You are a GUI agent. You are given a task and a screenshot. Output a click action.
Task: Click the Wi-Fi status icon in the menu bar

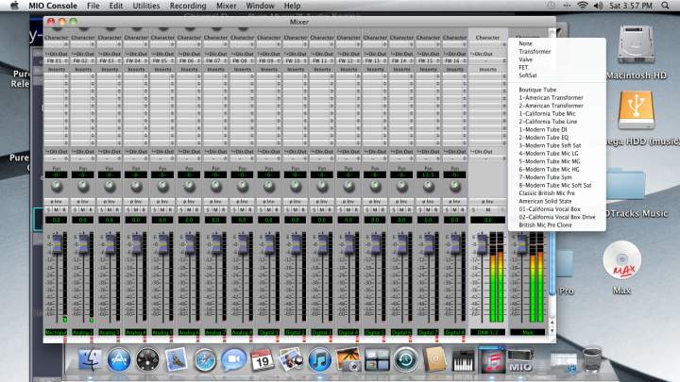pos(583,6)
